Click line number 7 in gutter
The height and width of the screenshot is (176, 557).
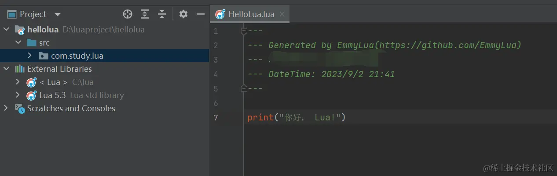pyautogui.click(x=216, y=117)
